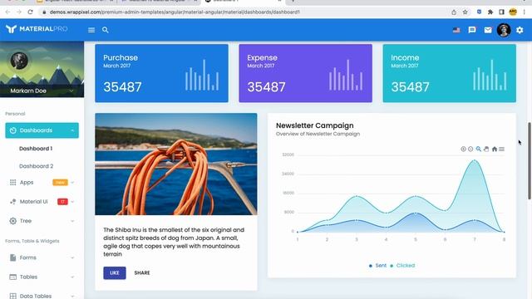532x299 pixels.
Task: Reset chart zoom with home icon
Action: pyautogui.click(x=495, y=149)
